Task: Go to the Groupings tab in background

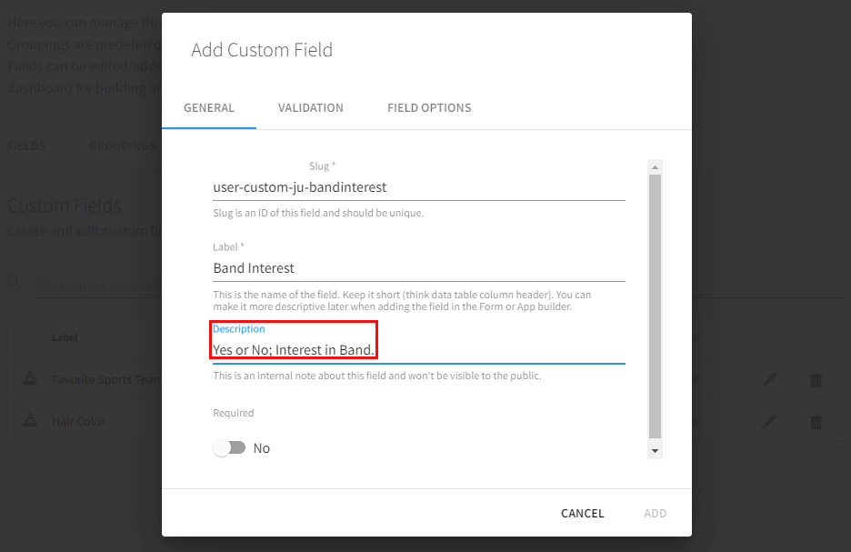Action: click(123, 146)
